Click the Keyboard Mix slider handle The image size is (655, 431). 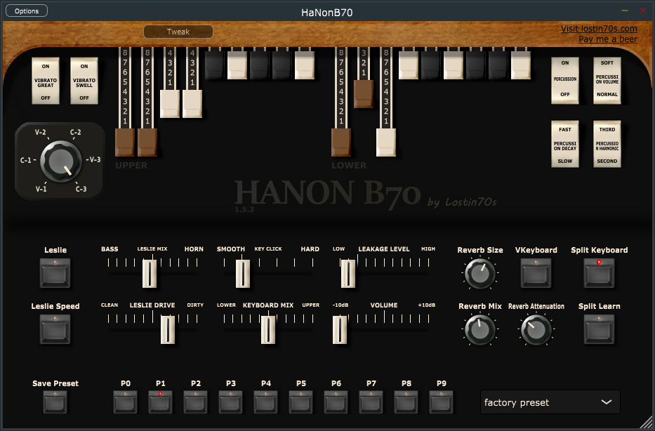tap(268, 329)
